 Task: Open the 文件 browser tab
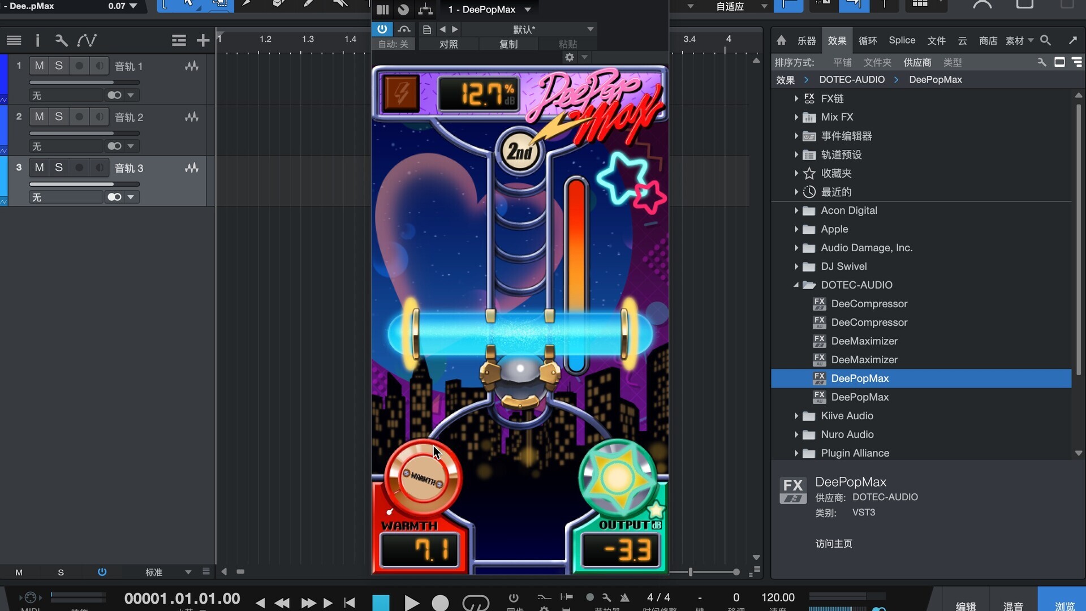coord(936,40)
